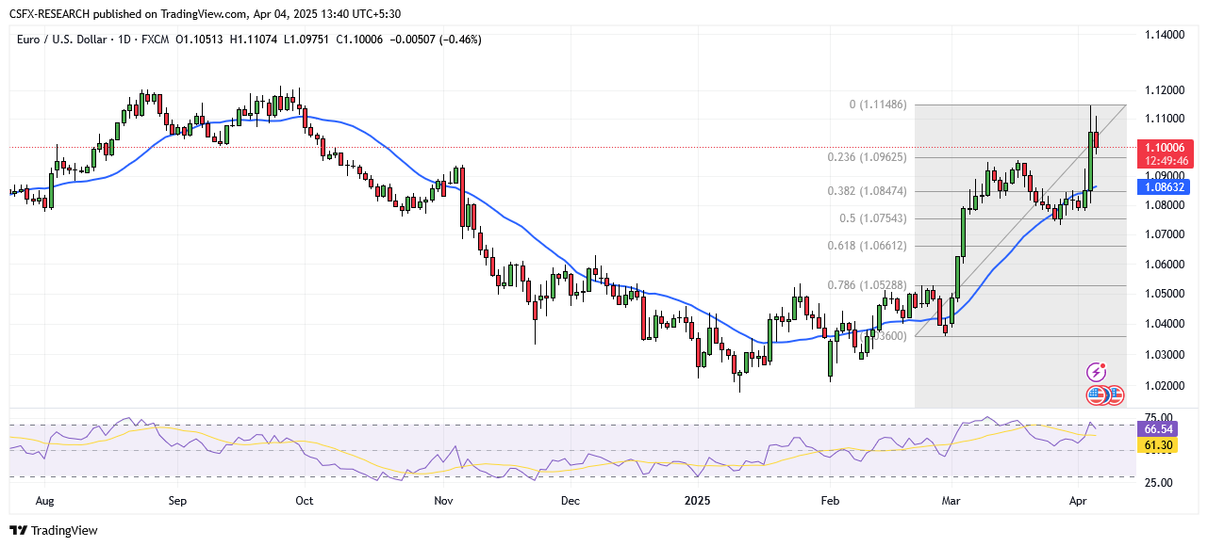This screenshot has height=547, width=1208.
Task: Click the US flag economic event icon
Action: [x=1116, y=395]
